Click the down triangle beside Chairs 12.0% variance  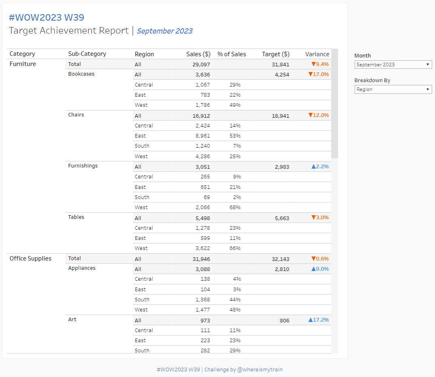(310, 115)
